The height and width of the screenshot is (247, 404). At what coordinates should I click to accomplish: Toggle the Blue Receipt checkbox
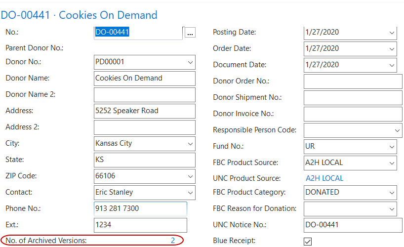point(308,241)
